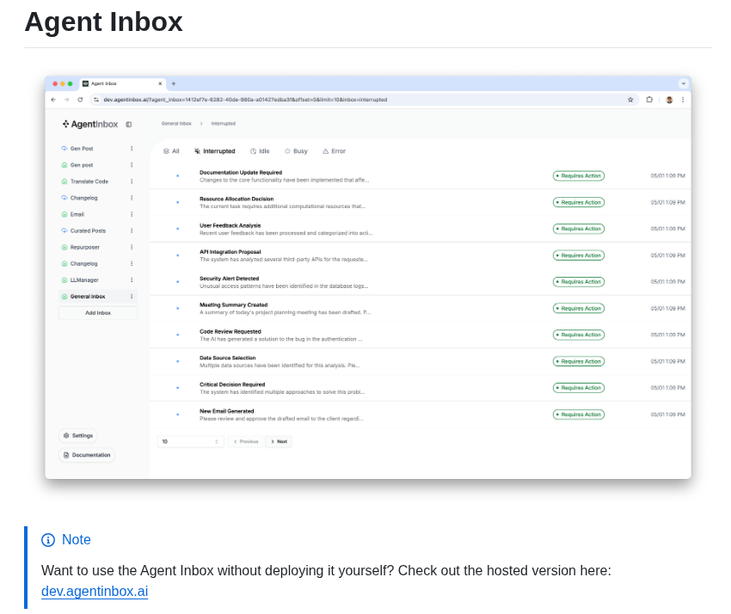731x614 pixels.
Task: Open Meeting Summary Created thread
Action: coord(421,309)
